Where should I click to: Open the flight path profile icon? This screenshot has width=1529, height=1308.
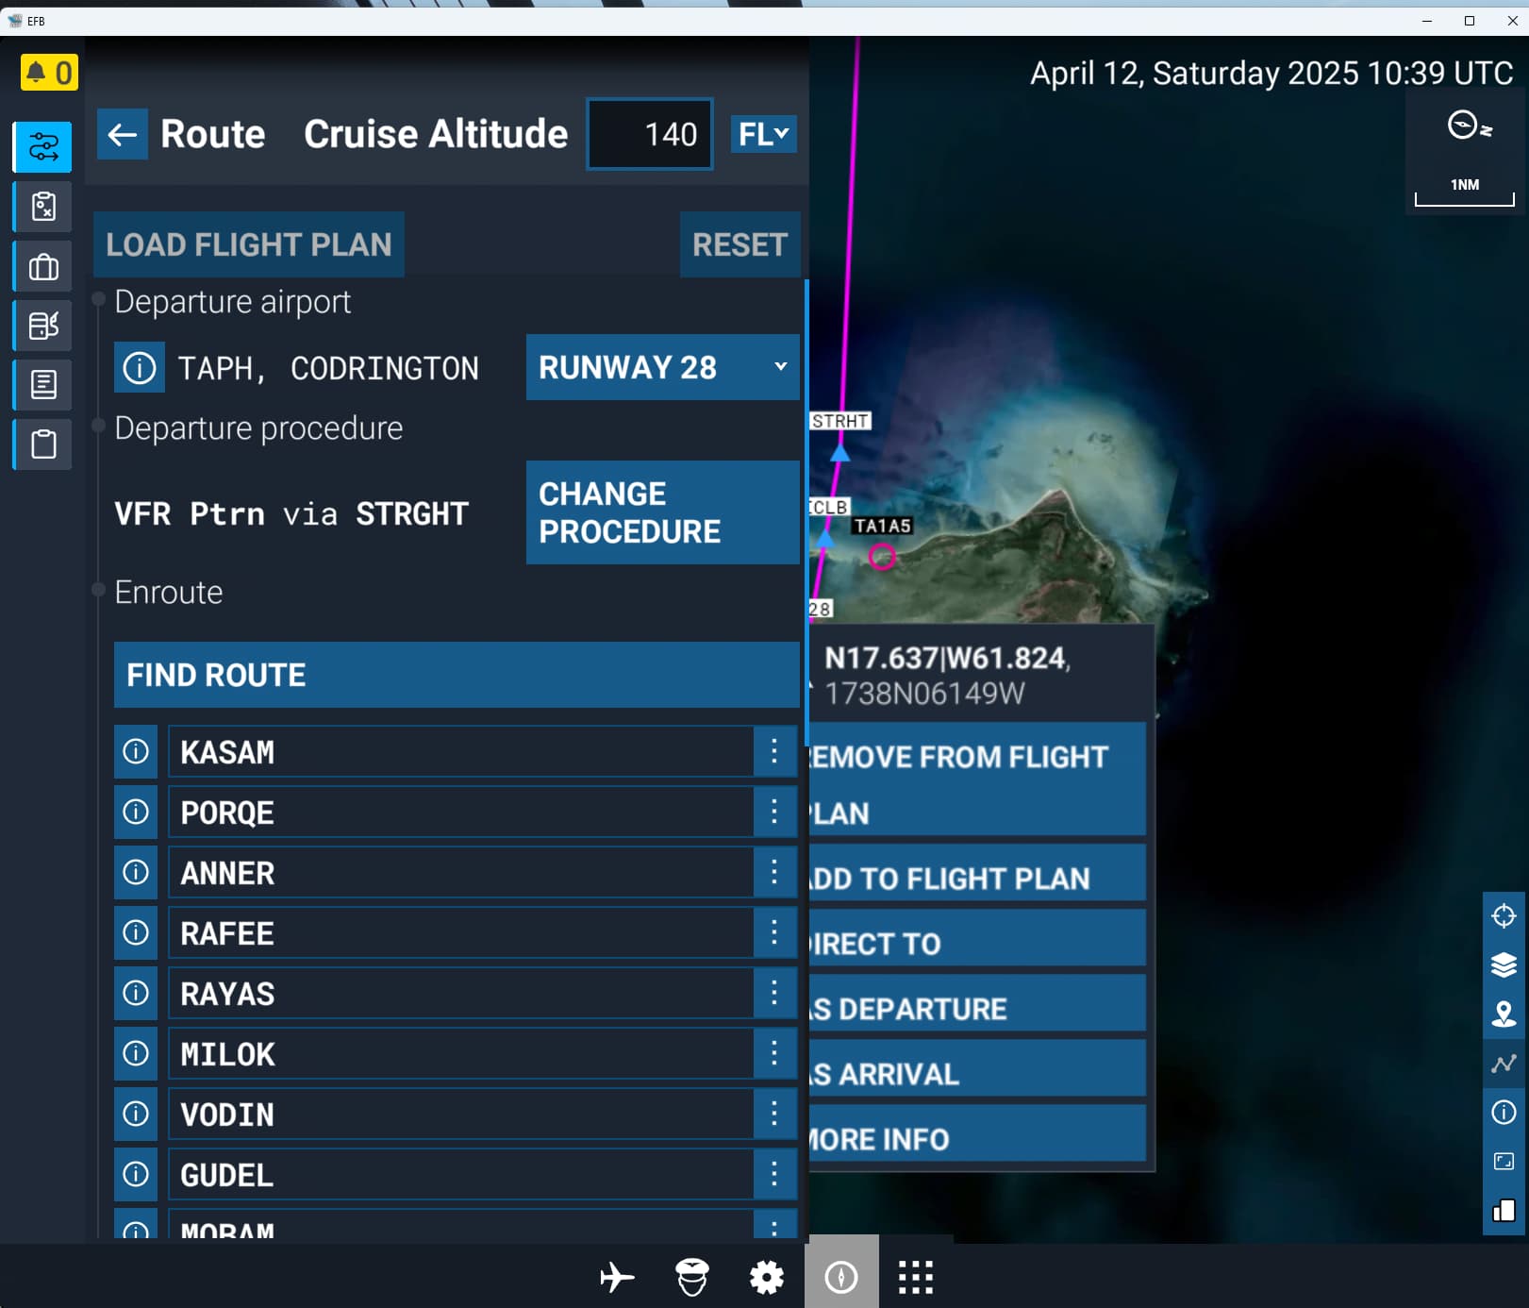pyautogui.click(x=1503, y=1065)
